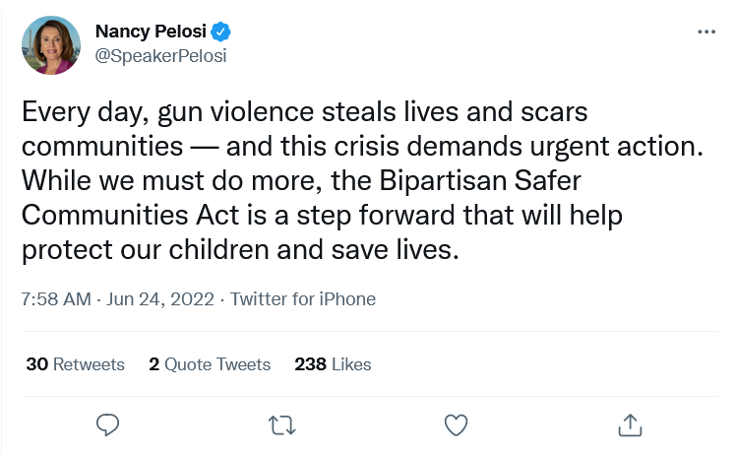This screenshot has width=736, height=455.
Task: Retweet this tweet using the arrows icon
Action: (x=281, y=424)
